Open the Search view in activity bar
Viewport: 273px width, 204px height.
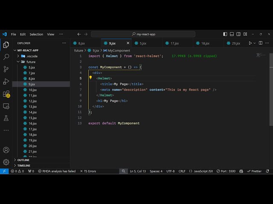6,57
